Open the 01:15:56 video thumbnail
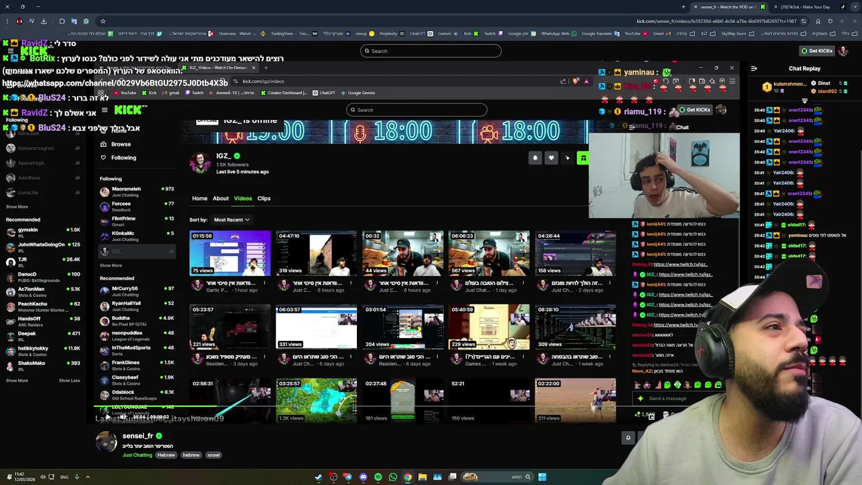862x485 pixels. click(230, 253)
